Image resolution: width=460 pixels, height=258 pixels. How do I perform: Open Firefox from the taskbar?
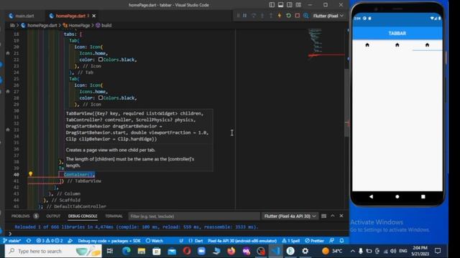pos(231,251)
